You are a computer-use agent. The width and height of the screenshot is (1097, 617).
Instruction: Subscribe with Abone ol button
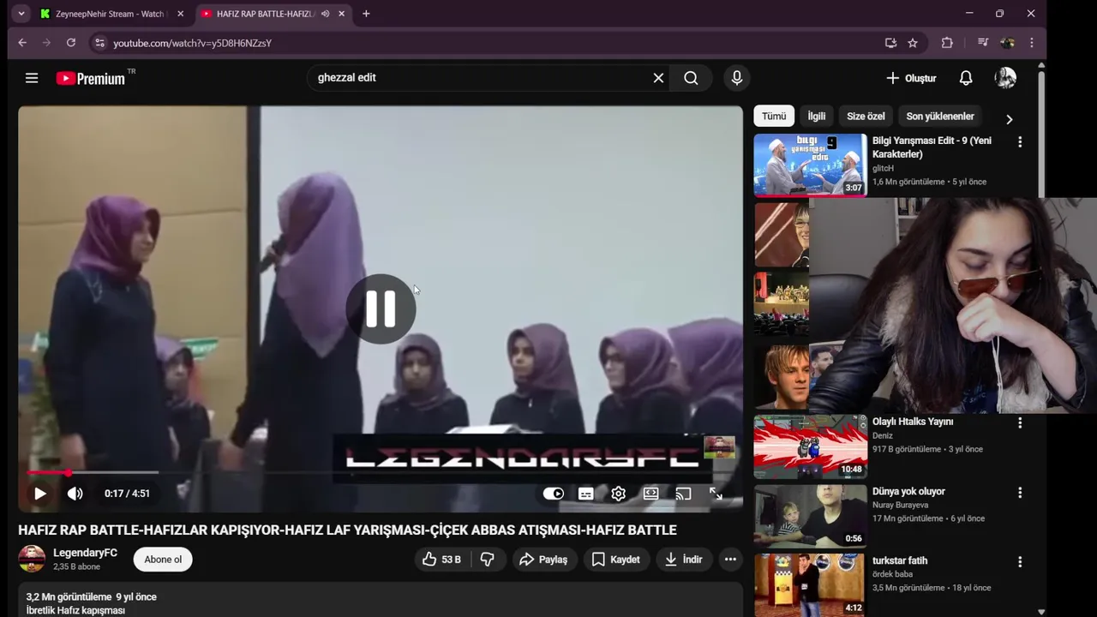163,560
